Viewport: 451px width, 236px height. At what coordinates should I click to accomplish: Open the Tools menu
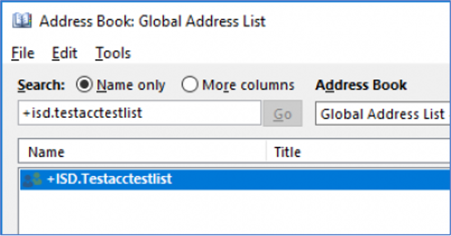click(113, 53)
